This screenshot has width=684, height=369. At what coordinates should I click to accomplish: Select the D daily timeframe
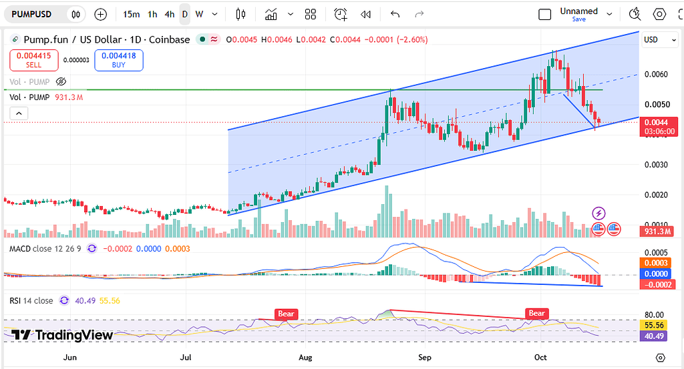coord(185,15)
